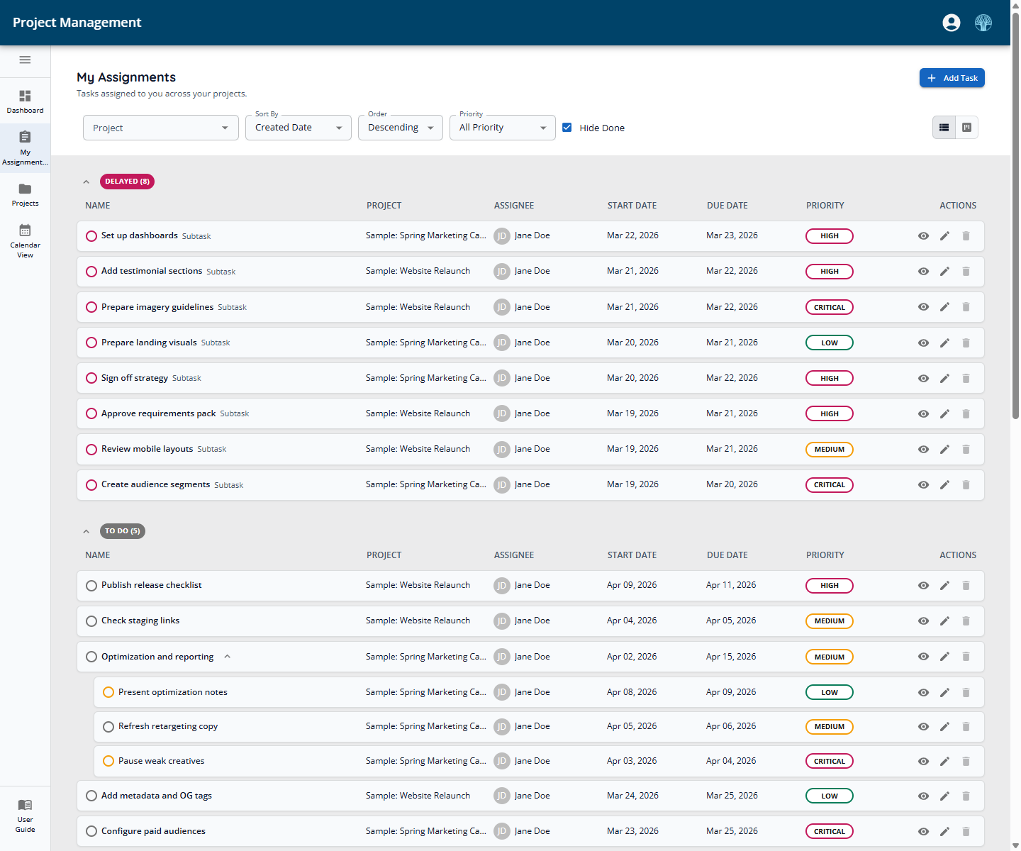Delete the Configure paid audiences task

(x=966, y=832)
